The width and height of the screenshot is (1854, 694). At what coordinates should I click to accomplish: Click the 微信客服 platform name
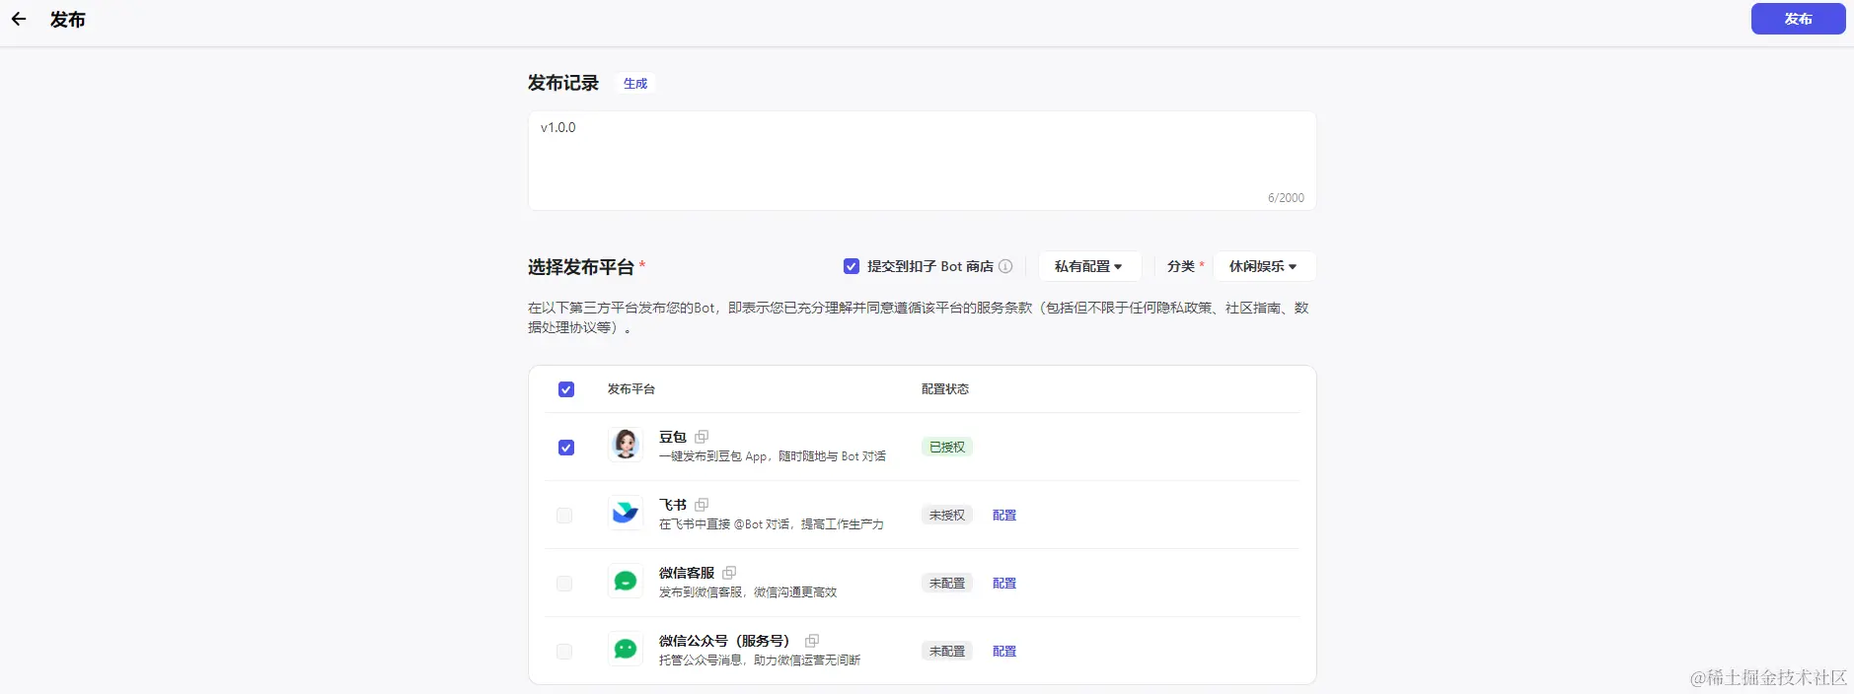[x=687, y=573]
